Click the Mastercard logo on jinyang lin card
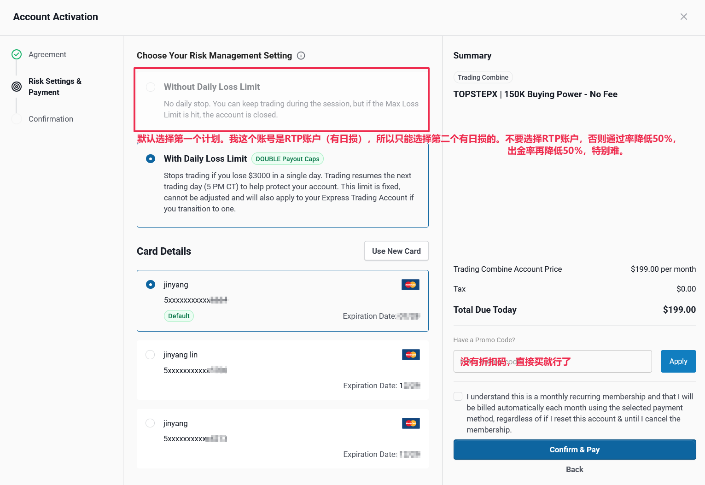Viewport: 705px width, 485px height. [411, 355]
